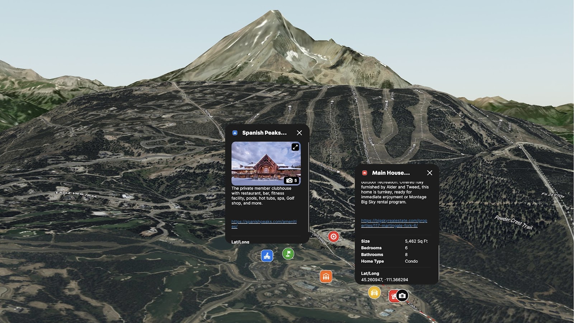
Task: Click the 'Eagle View Trail' map label
Action: point(76,194)
